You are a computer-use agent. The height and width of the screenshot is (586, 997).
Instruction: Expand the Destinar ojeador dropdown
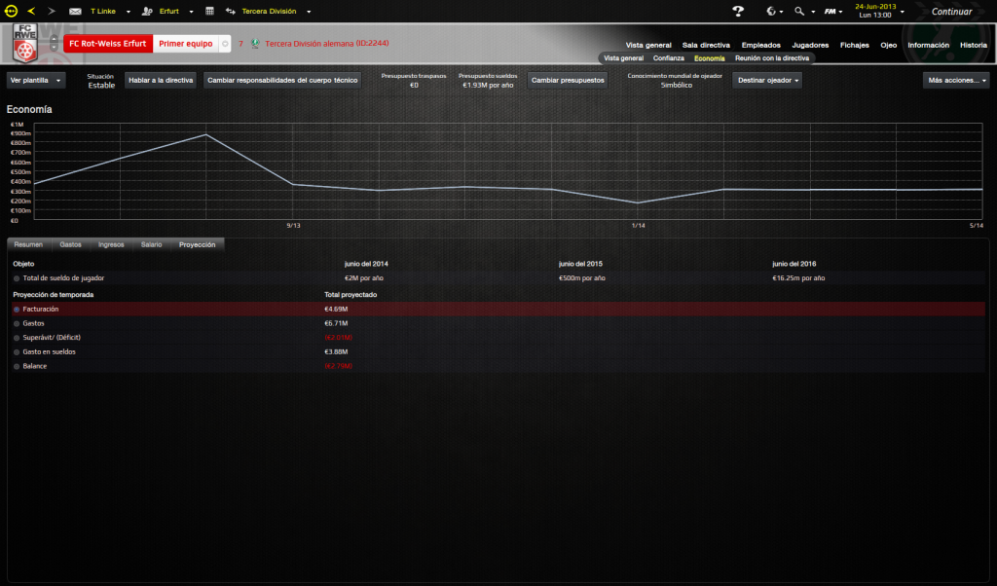tap(767, 80)
